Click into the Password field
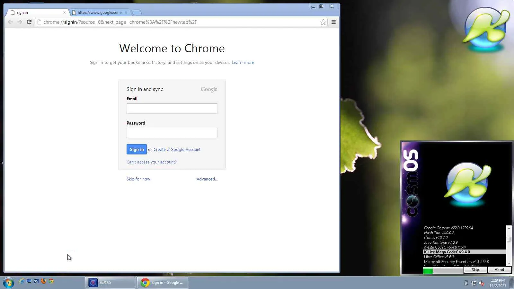This screenshot has width=514, height=289. coord(172,133)
